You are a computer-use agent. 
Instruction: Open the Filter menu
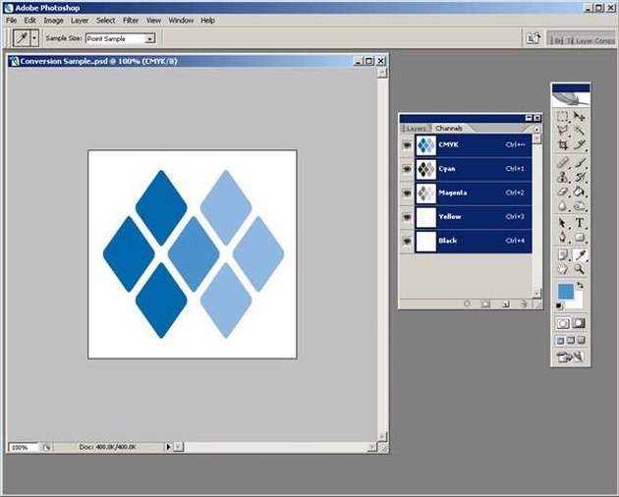click(131, 20)
